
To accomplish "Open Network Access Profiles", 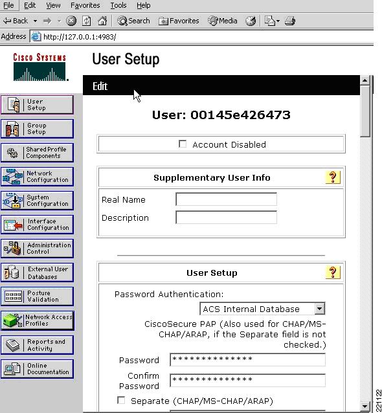I will coord(37,320).
